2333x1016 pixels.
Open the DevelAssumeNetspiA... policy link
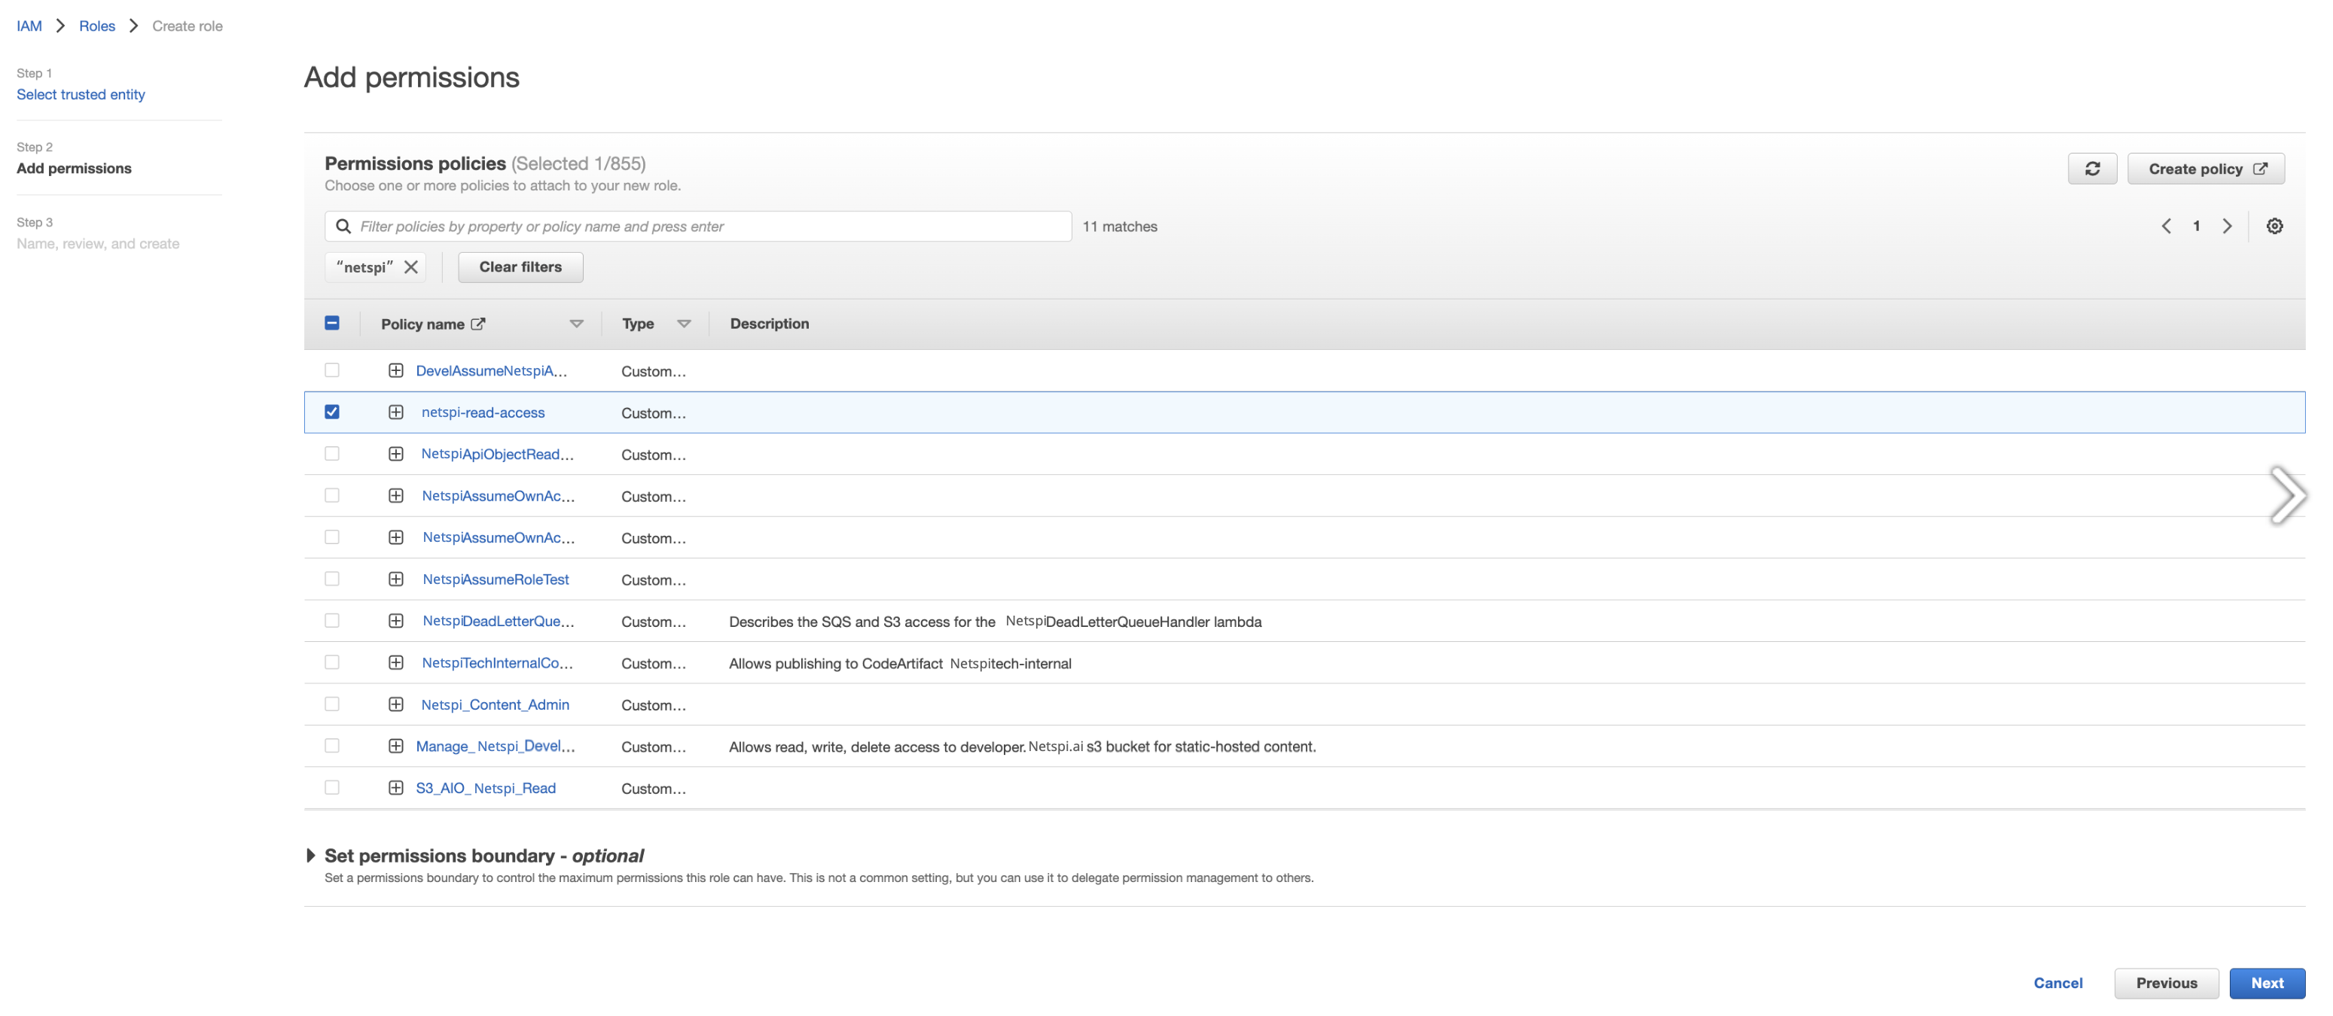(491, 371)
